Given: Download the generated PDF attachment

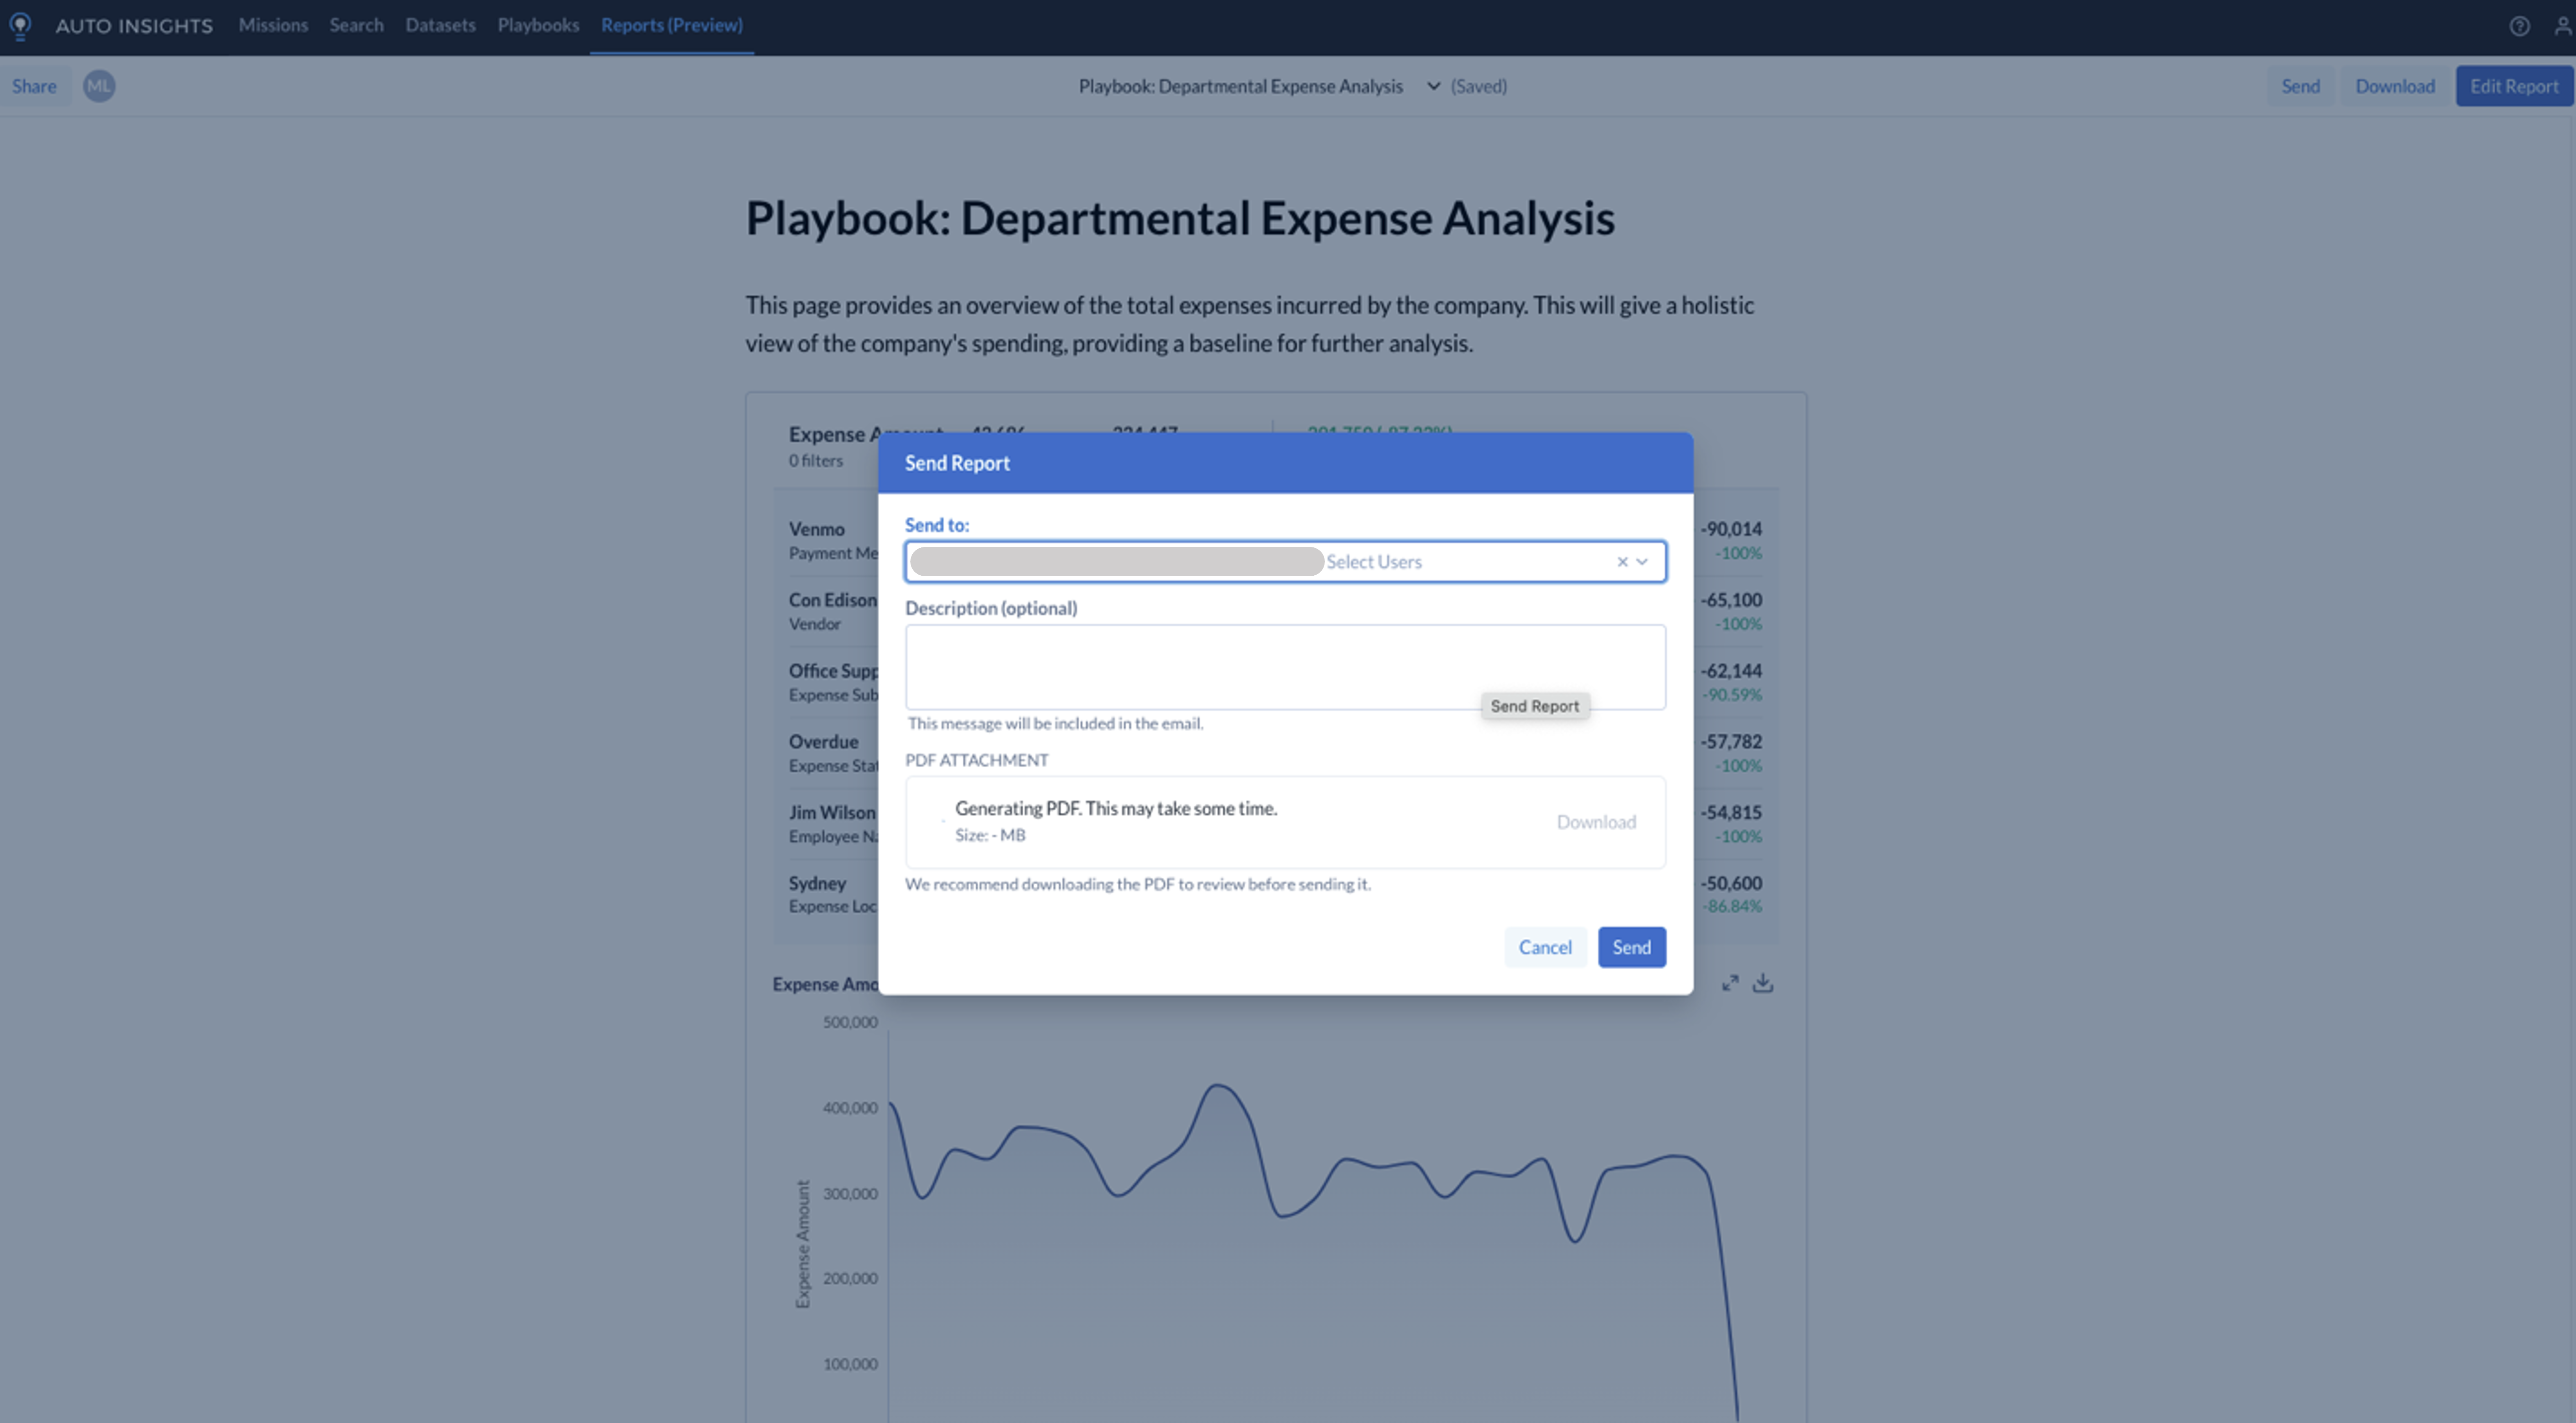Looking at the screenshot, I should click(x=1596, y=822).
